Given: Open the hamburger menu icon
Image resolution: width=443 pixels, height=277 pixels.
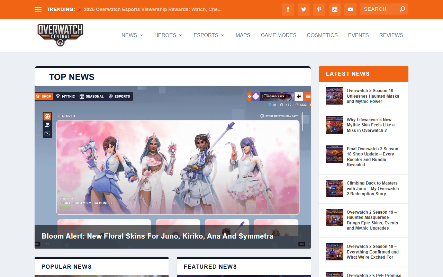Looking at the screenshot, I should [38, 10].
